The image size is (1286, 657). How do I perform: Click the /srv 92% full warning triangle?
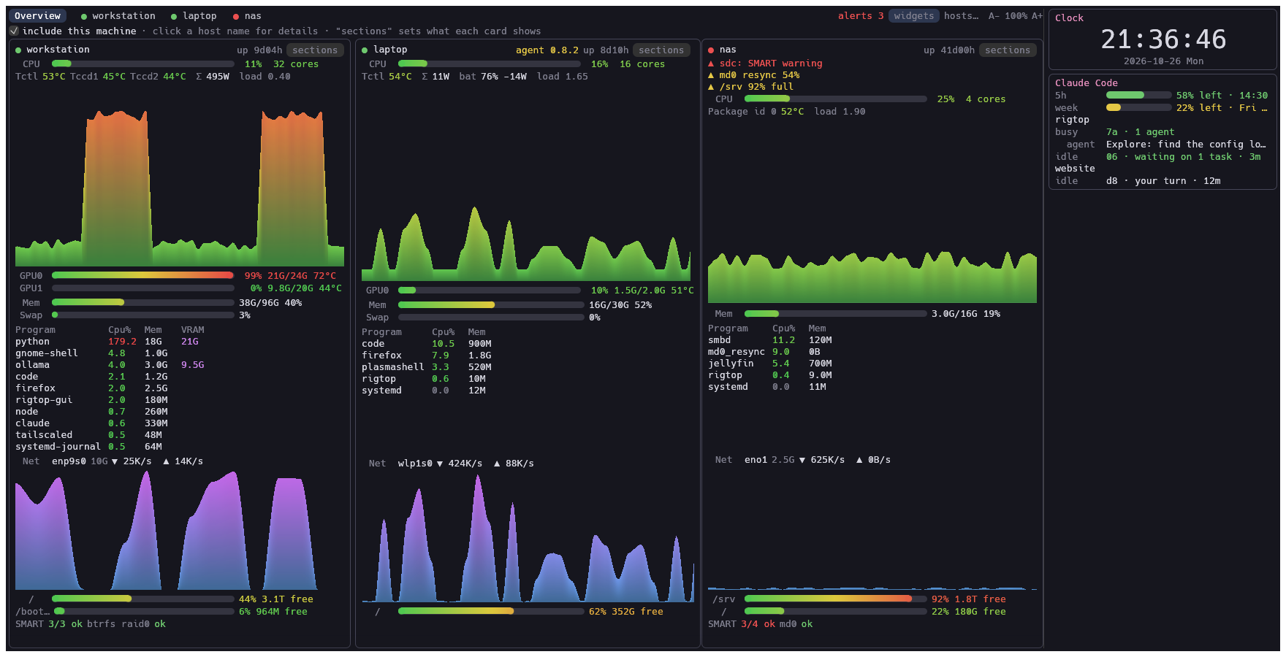[711, 87]
